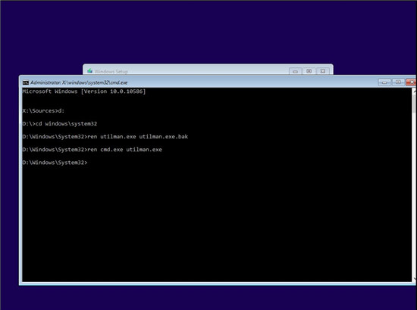This screenshot has height=310, width=417.
Task: Click the empty black console area
Action: (217, 223)
